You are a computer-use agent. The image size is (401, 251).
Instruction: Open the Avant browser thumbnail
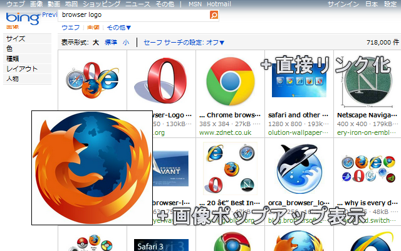(170, 169)
